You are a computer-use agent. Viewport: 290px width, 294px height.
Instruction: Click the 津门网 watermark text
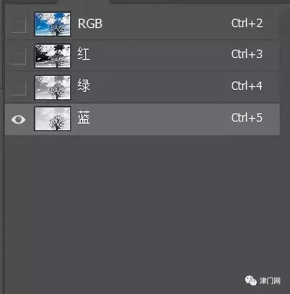(x=270, y=281)
